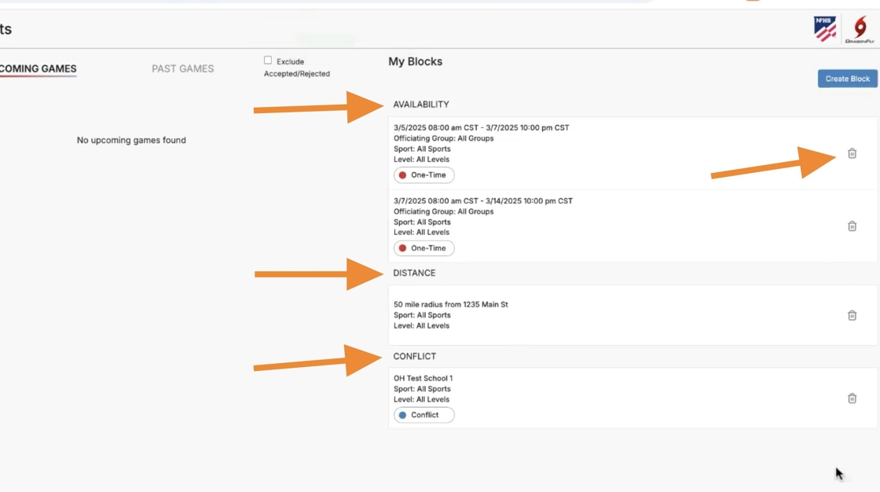The image size is (880, 492).
Task: Toggle the Conflict section header
Action: (414, 357)
